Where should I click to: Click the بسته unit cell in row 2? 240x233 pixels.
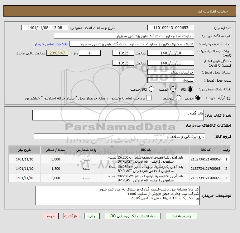pyautogui.click(x=86, y=169)
